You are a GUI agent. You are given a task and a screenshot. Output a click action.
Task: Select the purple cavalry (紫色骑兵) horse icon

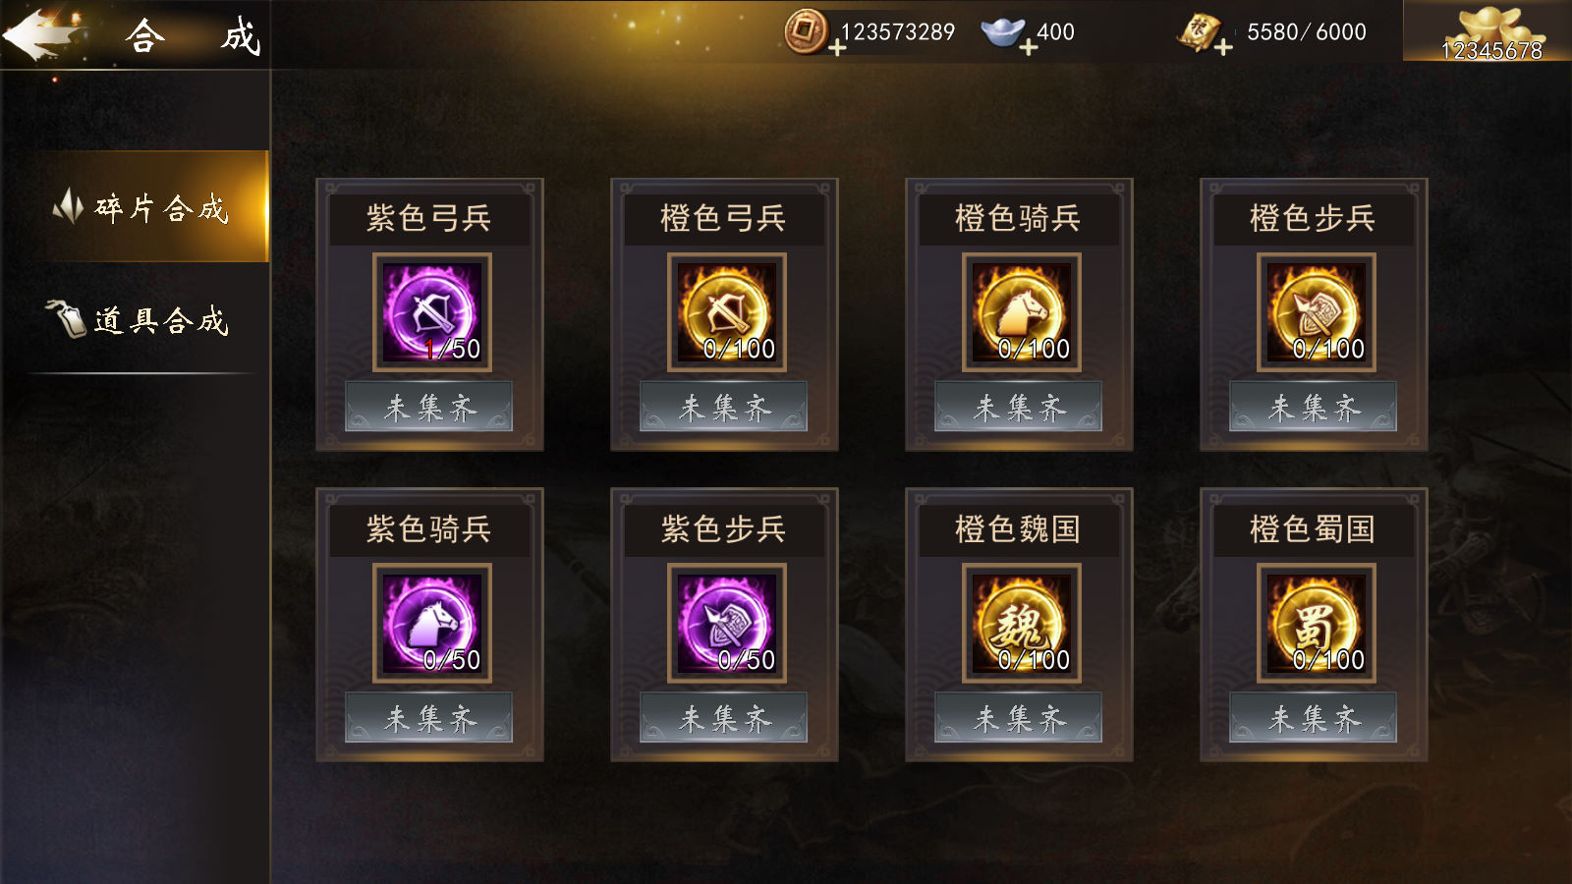tap(431, 623)
